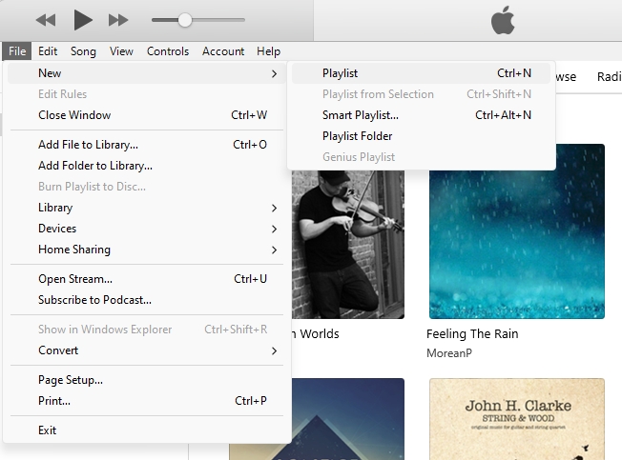Choose Close Window
The width and height of the screenshot is (622, 460).
(x=146, y=115)
